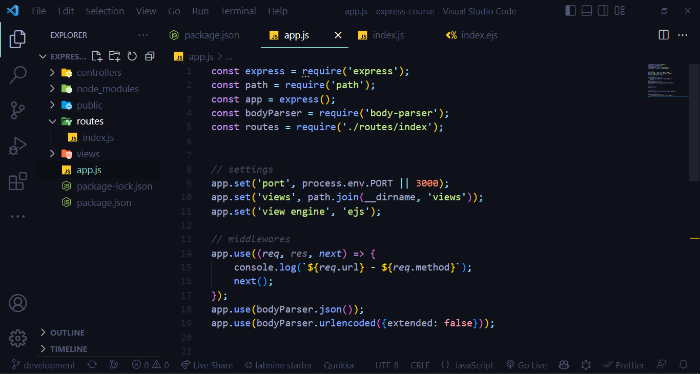Open the Run and Debug panel
700x374 pixels.
(18, 146)
